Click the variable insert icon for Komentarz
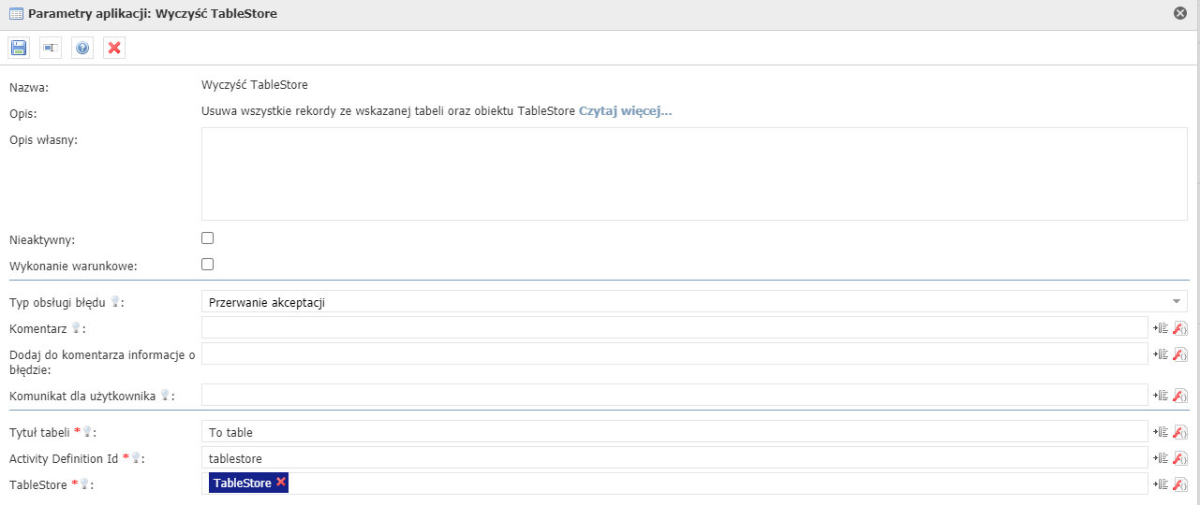 [x=1161, y=328]
